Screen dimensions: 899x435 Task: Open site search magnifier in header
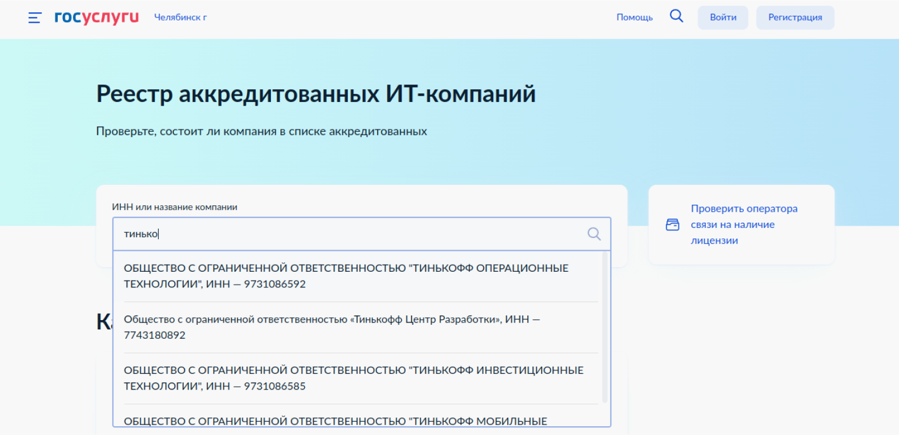point(676,16)
